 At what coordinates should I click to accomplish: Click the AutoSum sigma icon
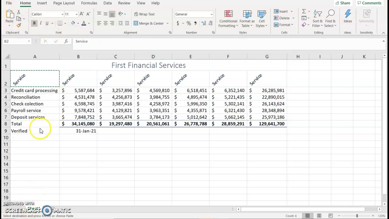coord(304,12)
